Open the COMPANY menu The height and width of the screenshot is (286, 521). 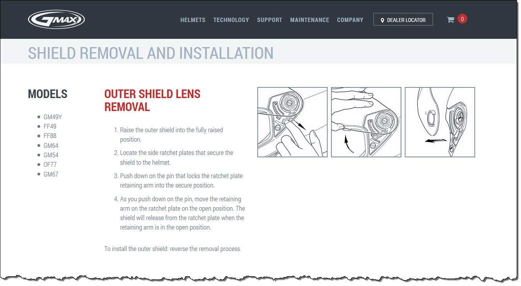click(x=350, y=20)
